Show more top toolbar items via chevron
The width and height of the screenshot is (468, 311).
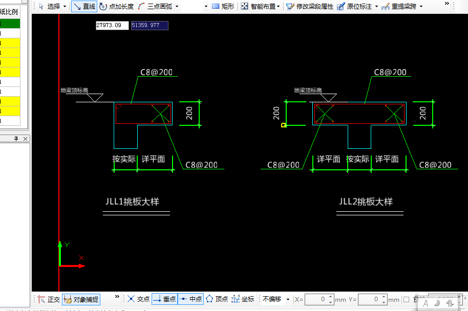[447, 3]
